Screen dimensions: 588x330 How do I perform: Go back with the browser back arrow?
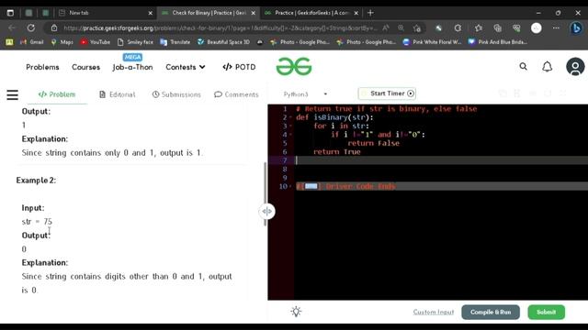[12, 28]
